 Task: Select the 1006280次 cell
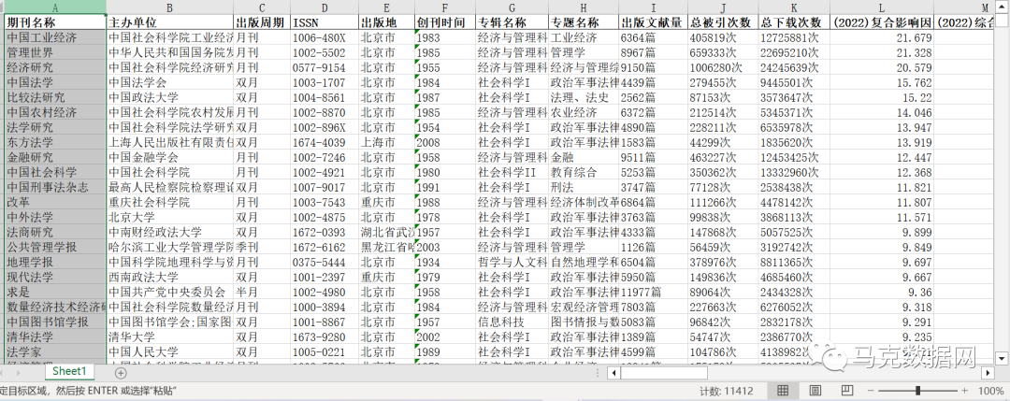click(722, 67)
